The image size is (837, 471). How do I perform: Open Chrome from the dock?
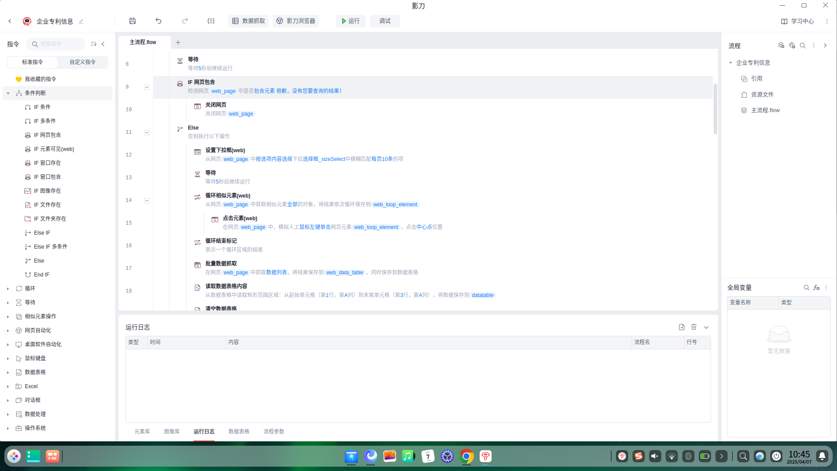point(466,456)
